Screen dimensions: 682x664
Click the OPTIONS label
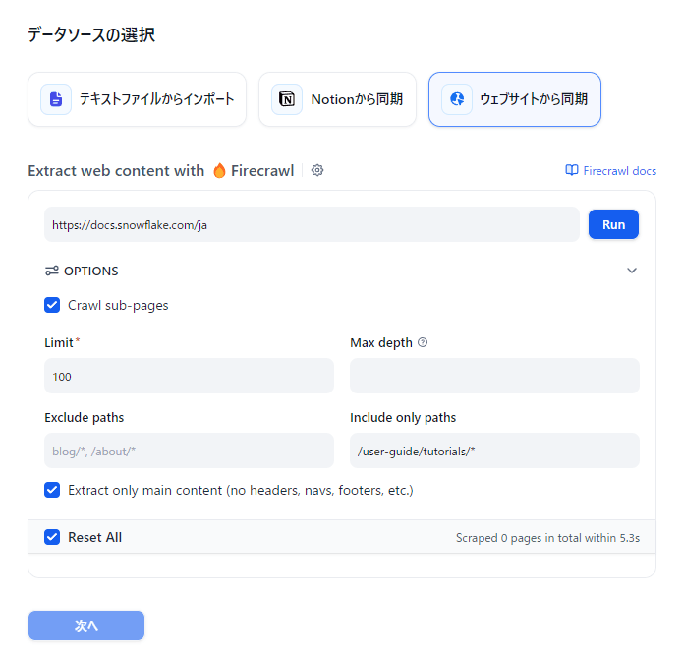click(x=91, y=272)
